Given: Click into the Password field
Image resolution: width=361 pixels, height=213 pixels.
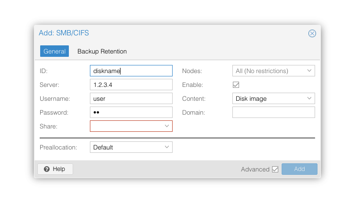Looking at the screenshot, I should pos(131,112).
